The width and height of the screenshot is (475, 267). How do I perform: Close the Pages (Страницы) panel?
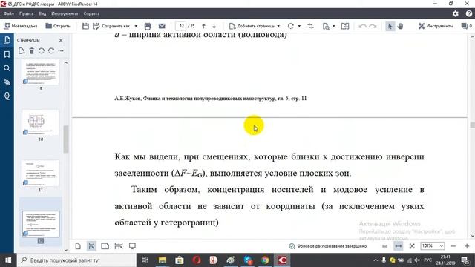(61, 40)
